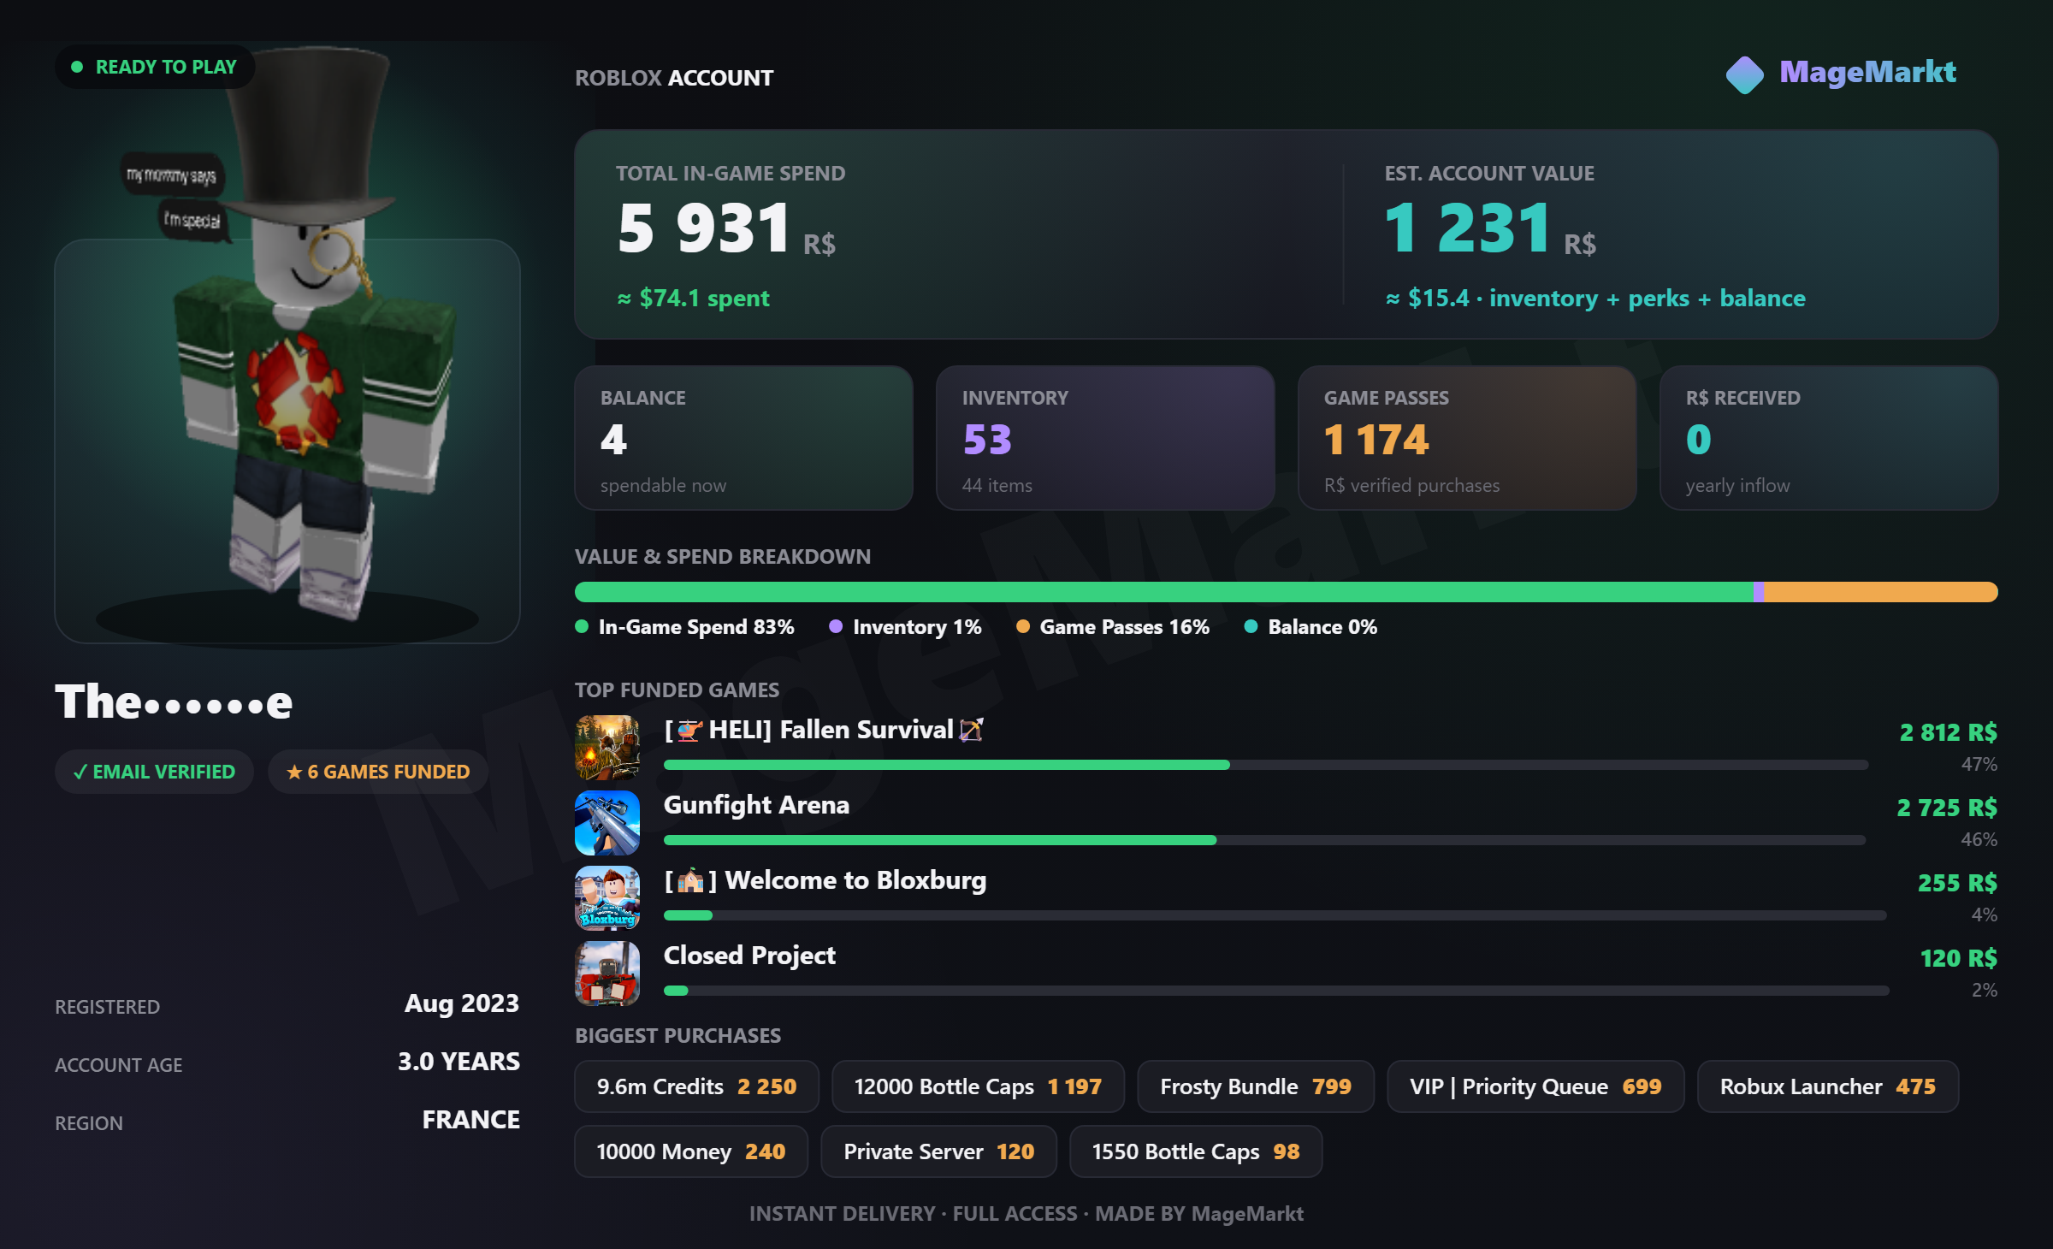The width and height of the screenshot is (2053, 1249).
Task: Open the Gunfight Arena game thumbnail
Action: (x=607, y=823)
